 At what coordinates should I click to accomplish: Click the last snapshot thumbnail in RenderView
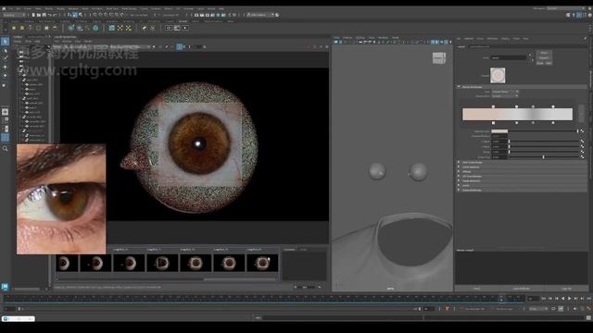pyautogui.click(x=262, y=263)
